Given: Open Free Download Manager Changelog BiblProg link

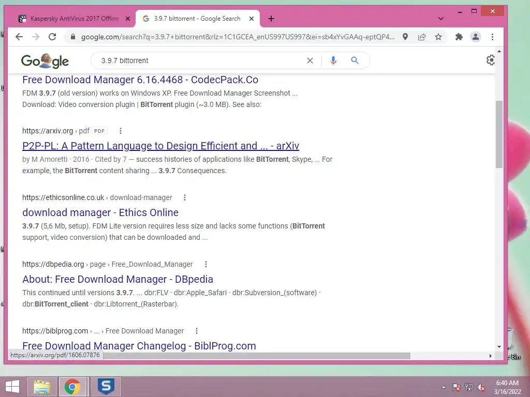Looking at the screenshot, I should pyautogui.click(x=139, y=346).
